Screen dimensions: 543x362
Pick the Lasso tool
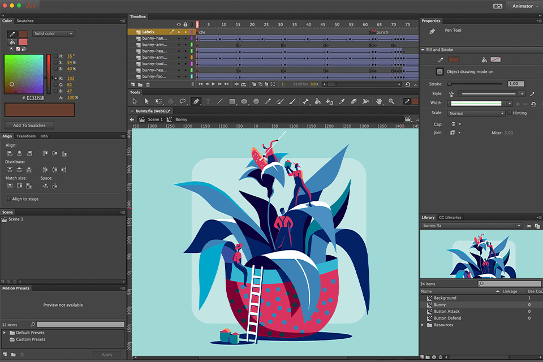click(x=183, y=101)
